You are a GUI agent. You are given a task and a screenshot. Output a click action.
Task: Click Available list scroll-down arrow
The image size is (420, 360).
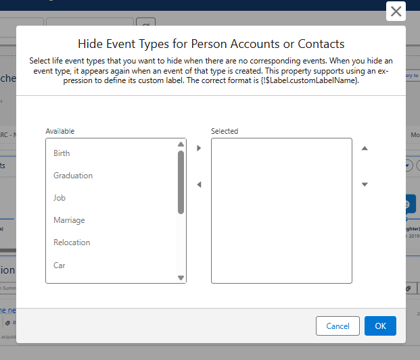point(181,278)
